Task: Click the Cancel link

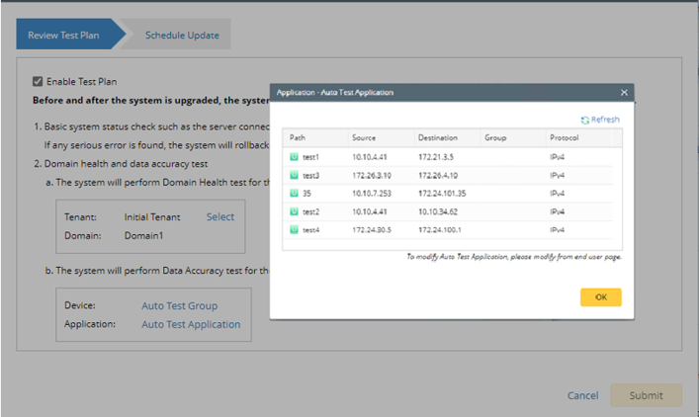Action: point(582,395)
